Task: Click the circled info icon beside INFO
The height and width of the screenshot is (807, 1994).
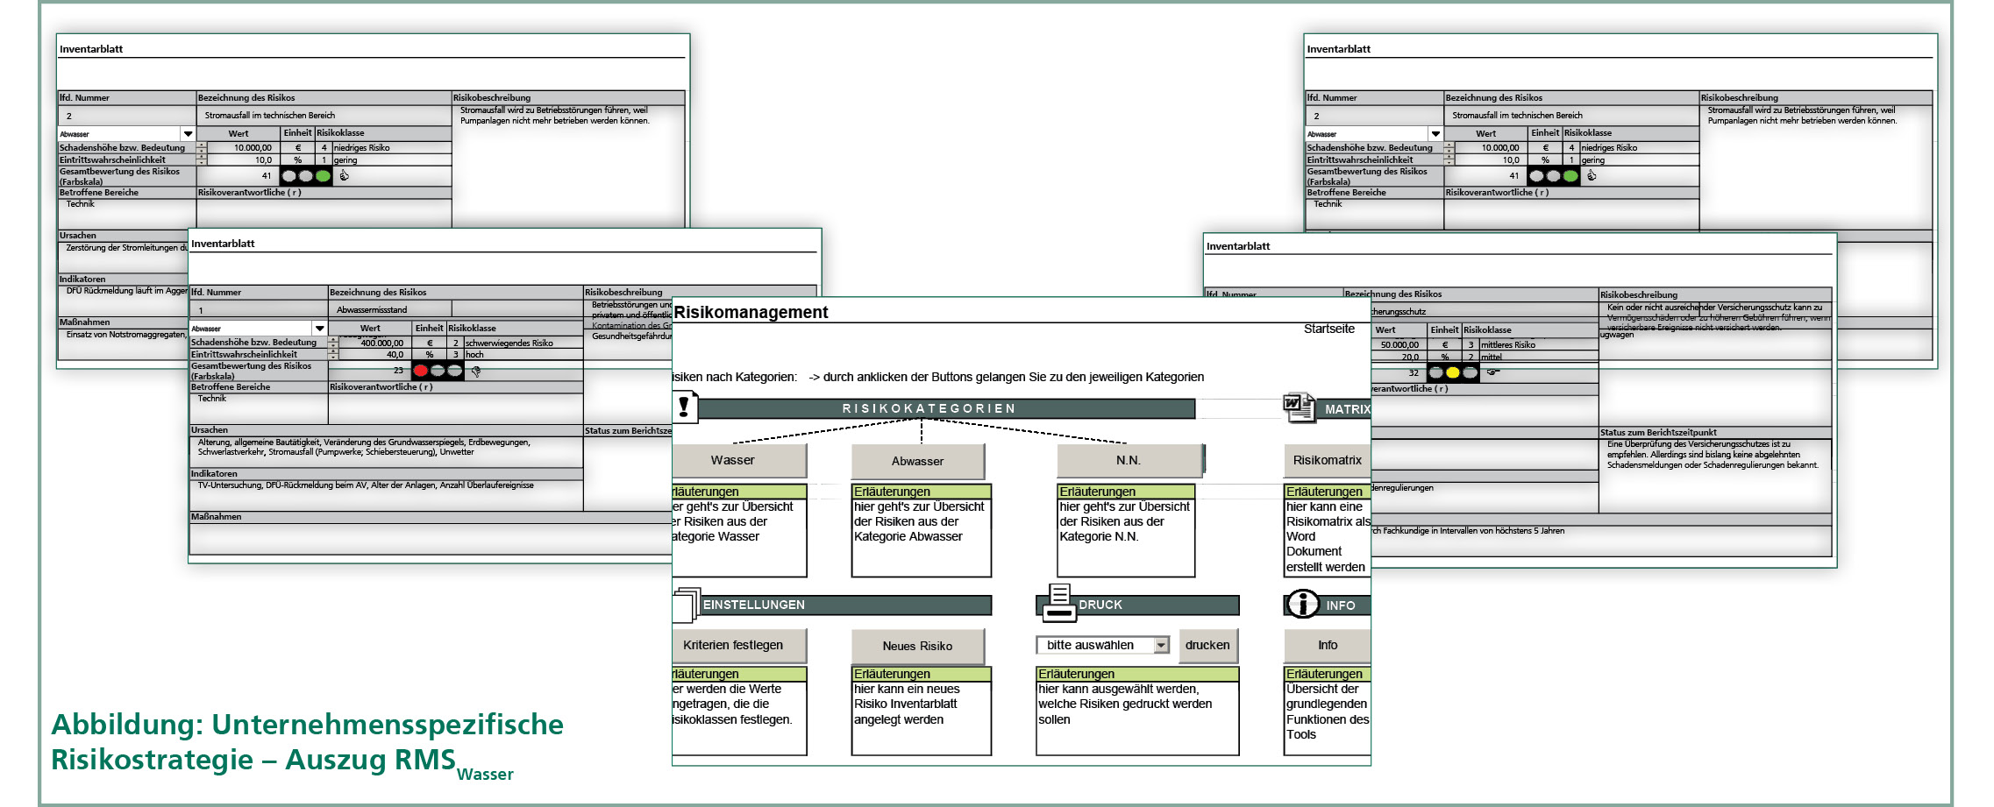Action: (x=1302, y=604)
